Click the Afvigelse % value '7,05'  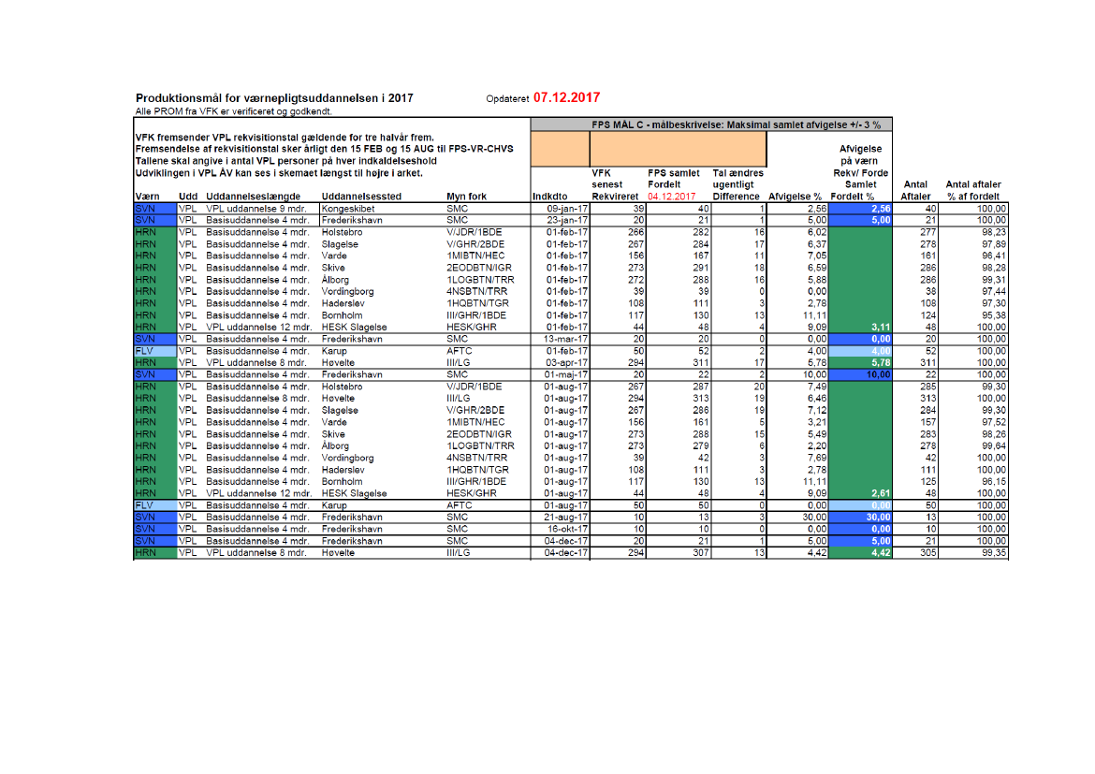[817, 256]
